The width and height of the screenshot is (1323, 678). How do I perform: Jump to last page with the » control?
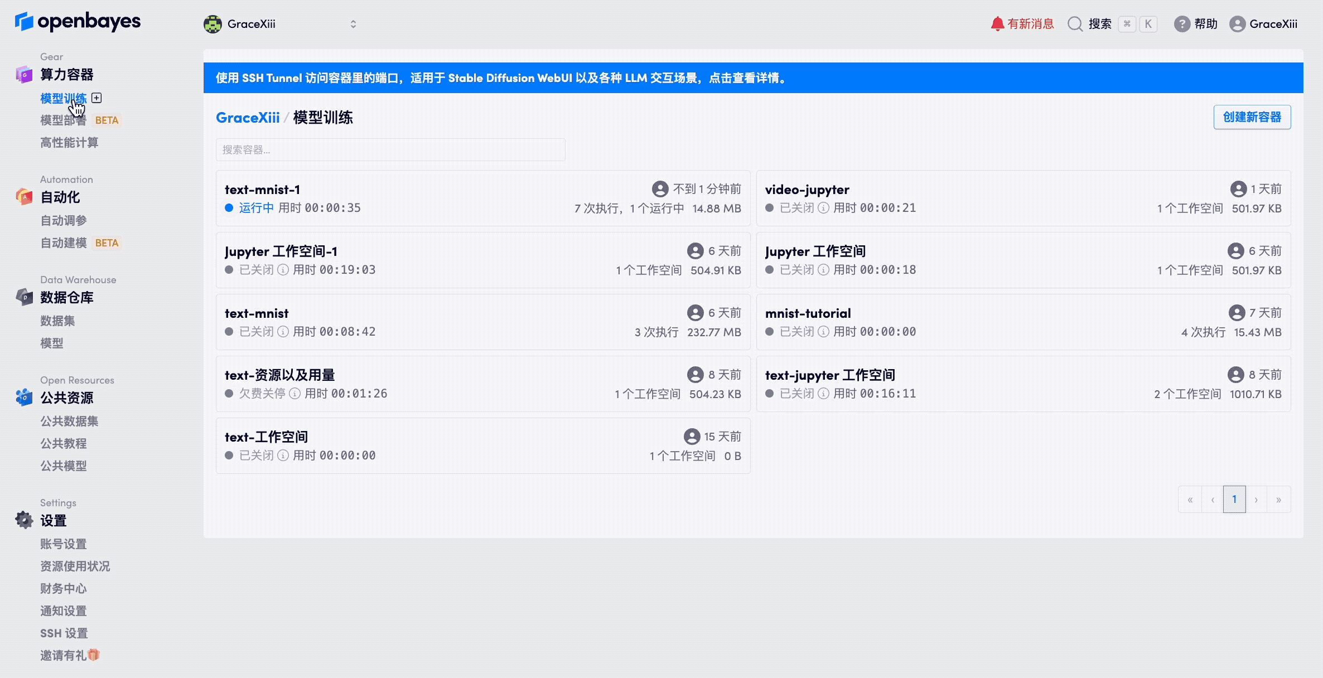(1279, 499)
